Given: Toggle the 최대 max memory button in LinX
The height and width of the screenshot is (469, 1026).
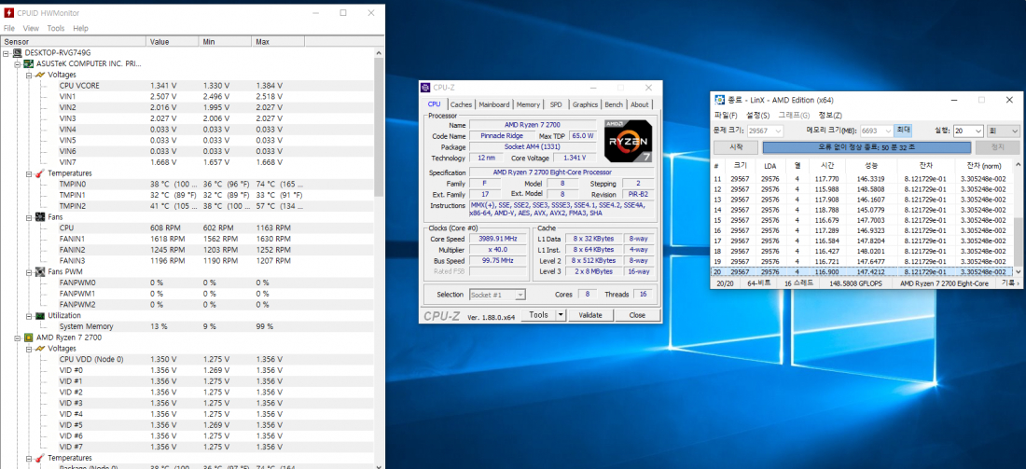Looking at the screenshot, I should (x=903, y=131).
